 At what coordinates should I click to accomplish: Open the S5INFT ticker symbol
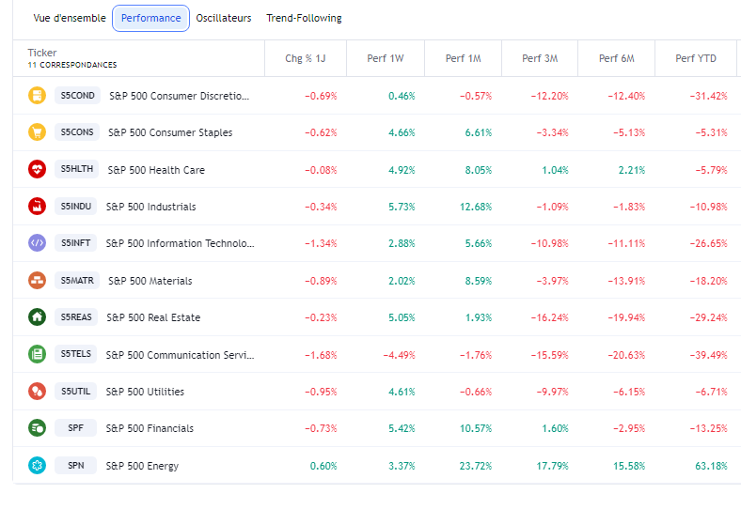click(x=76, y=243)
